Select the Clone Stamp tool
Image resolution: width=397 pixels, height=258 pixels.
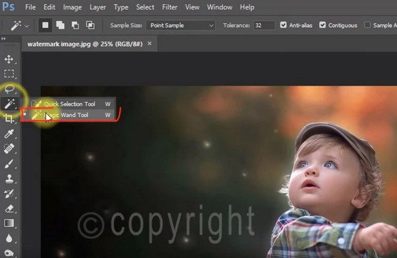tap(9, 178)
